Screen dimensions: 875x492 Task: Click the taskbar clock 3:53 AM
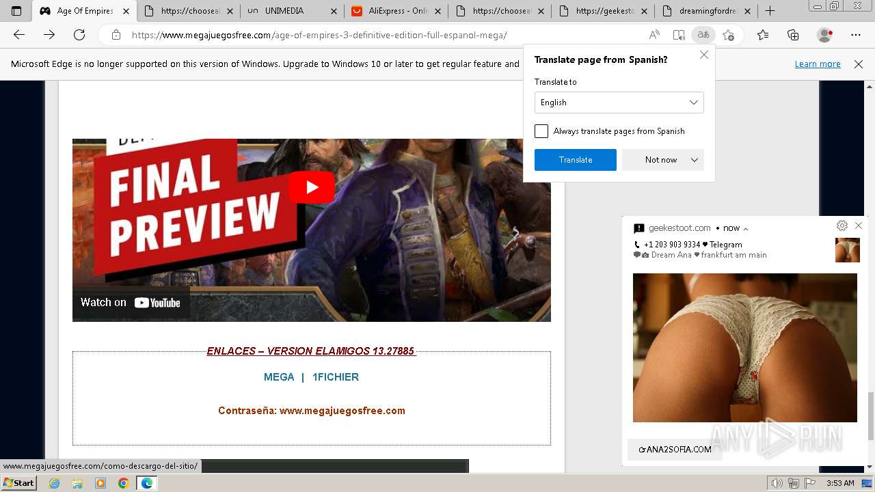coord(840,483)
